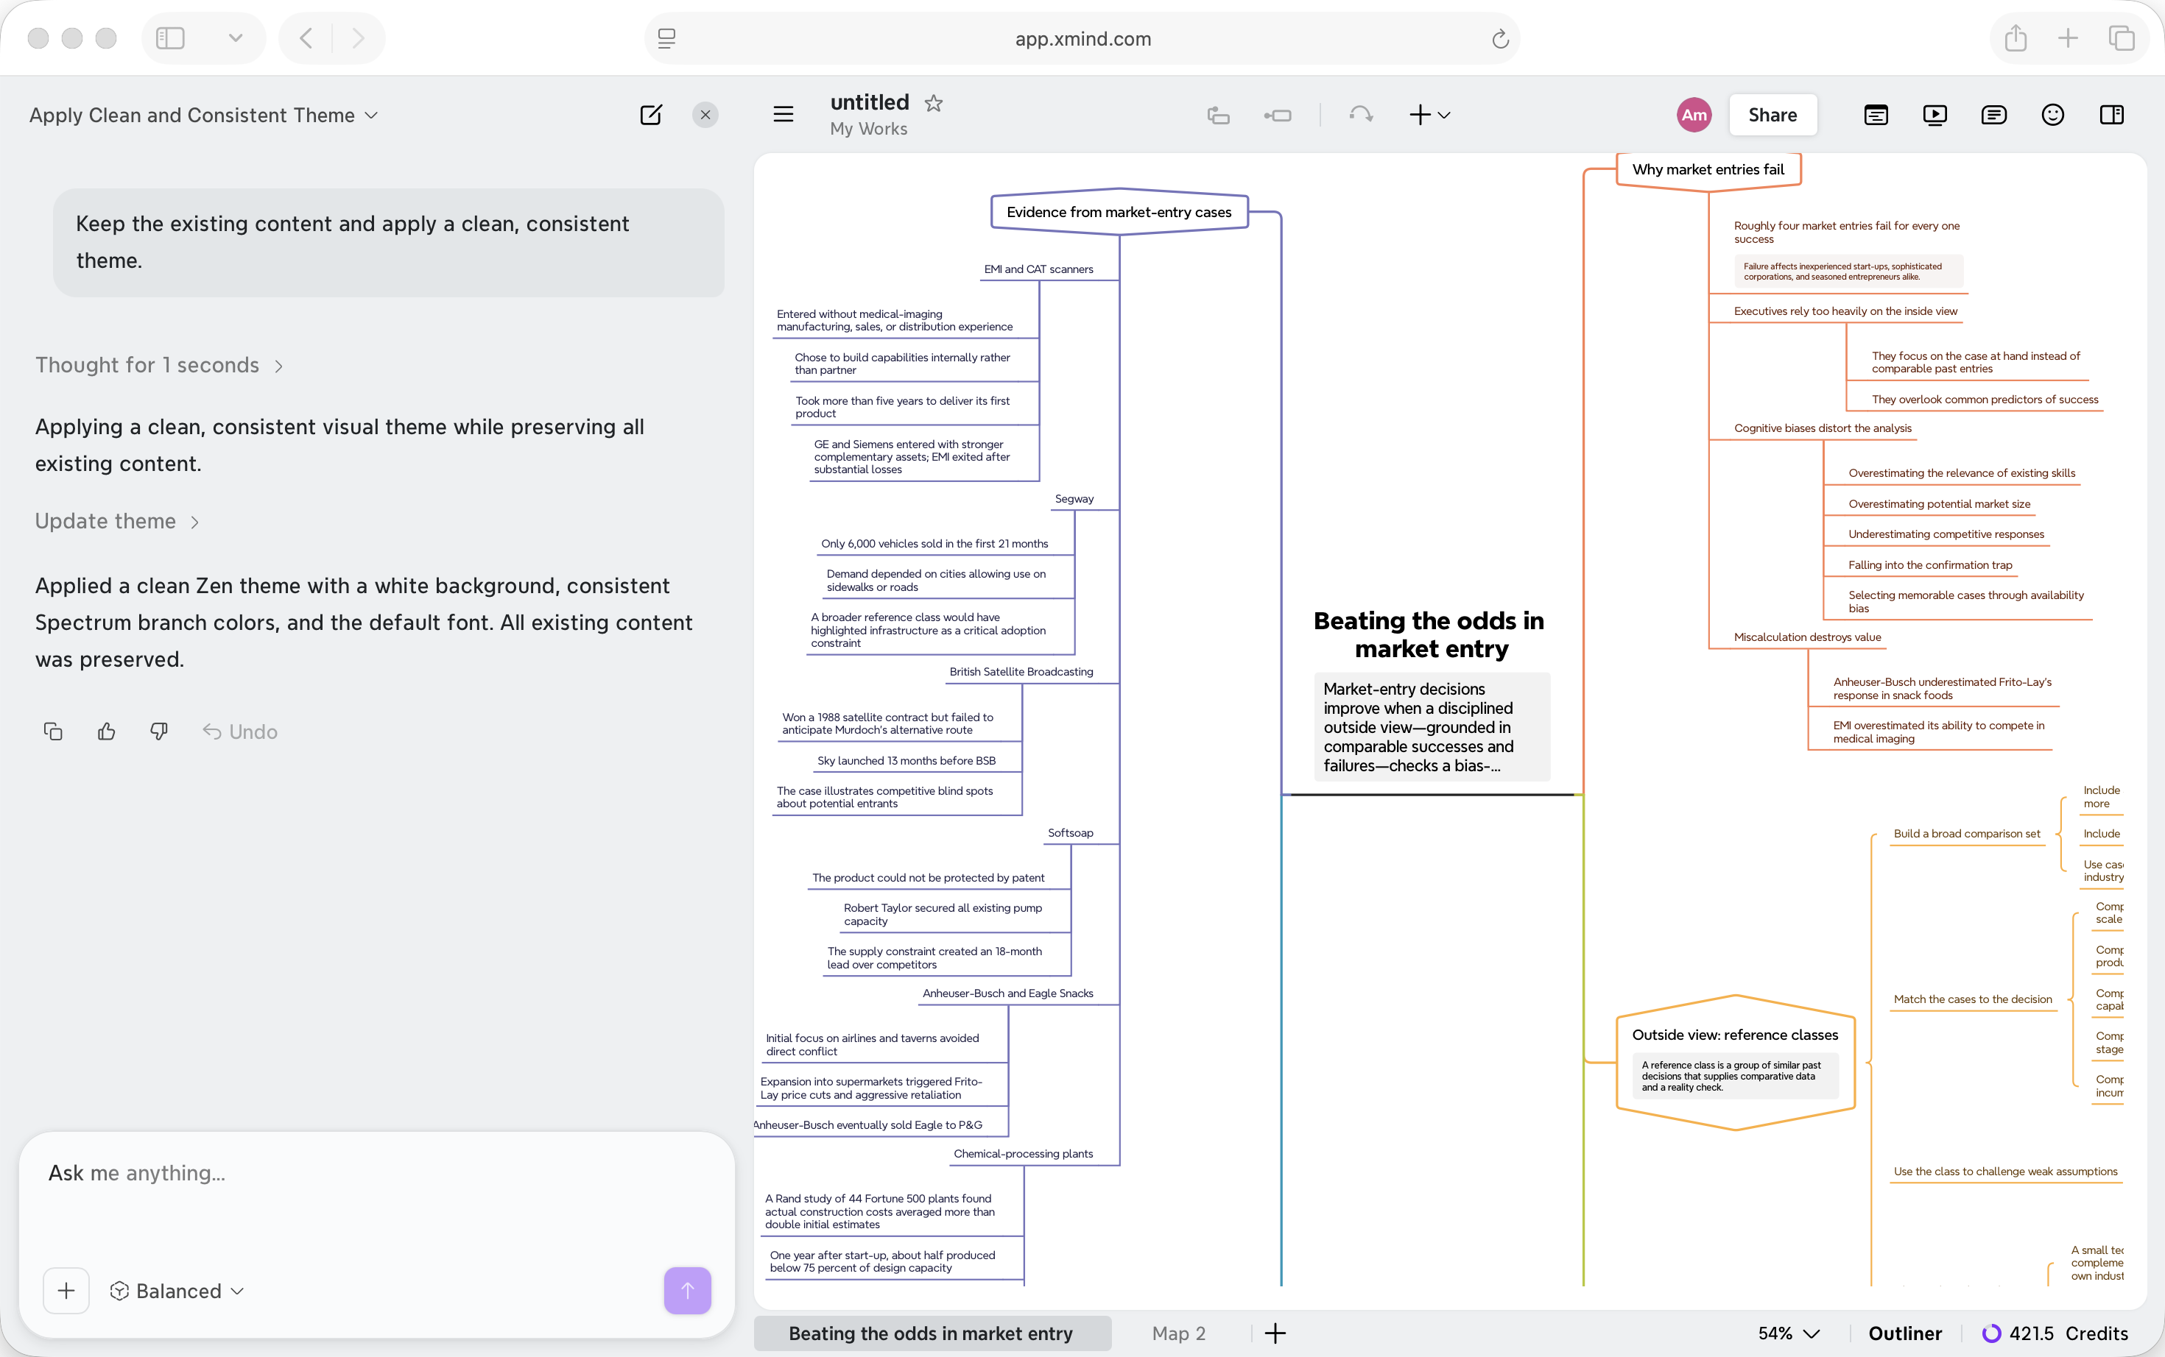Screen dimensions: 2165x1357
Task: Open the new chat compose icon
Action: click(x=651, y=115)
